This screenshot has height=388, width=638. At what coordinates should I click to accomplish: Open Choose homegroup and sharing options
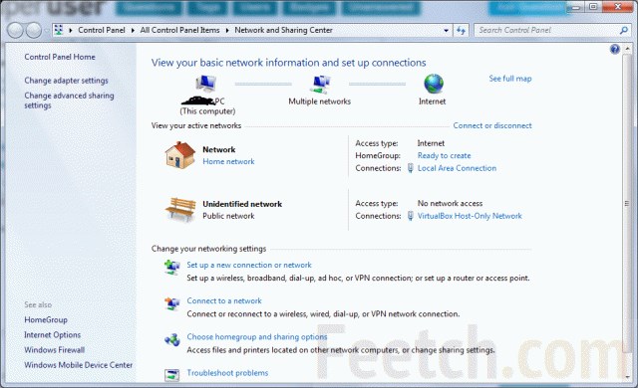pyautogui.click(x=257, y=337)
